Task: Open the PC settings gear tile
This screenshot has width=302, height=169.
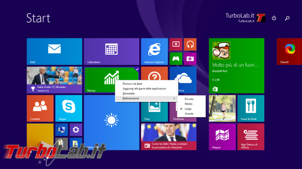Action: (x=76, y=130)
